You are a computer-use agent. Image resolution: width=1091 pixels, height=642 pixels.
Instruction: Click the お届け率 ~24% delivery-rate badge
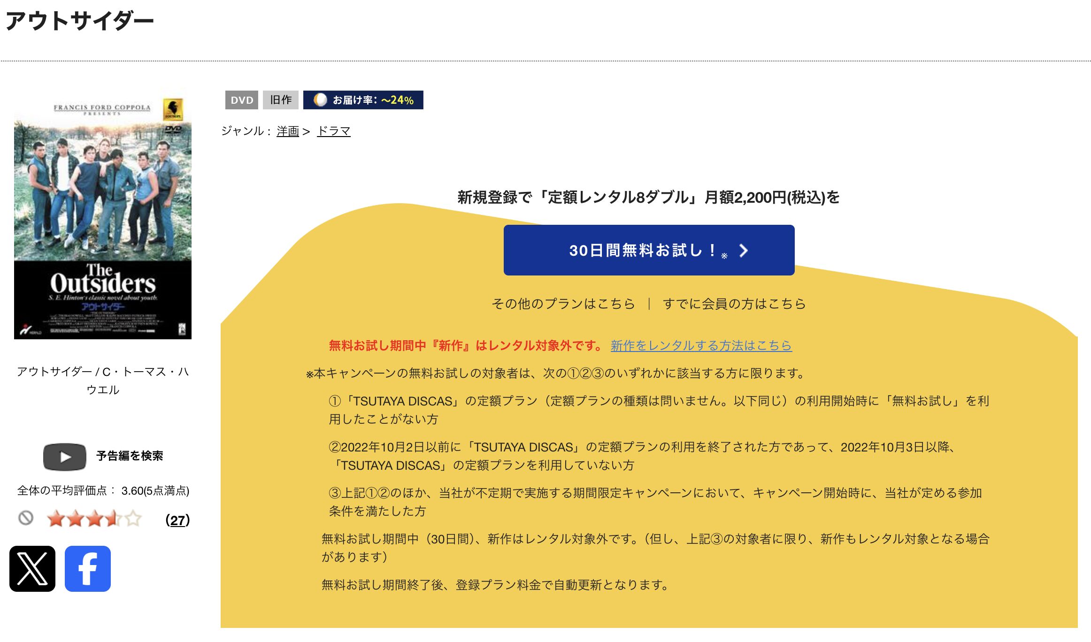[363, 100]
